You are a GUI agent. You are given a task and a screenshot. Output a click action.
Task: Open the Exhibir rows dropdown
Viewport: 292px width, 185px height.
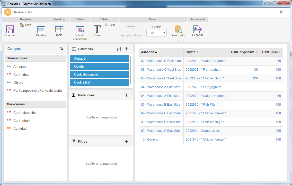(156, 33)
